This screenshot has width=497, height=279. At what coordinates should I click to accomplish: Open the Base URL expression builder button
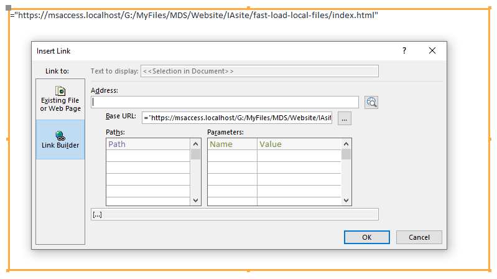344,118
